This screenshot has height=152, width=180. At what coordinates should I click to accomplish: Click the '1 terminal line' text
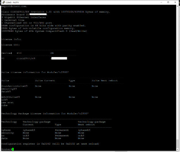(x=13, y=20)
